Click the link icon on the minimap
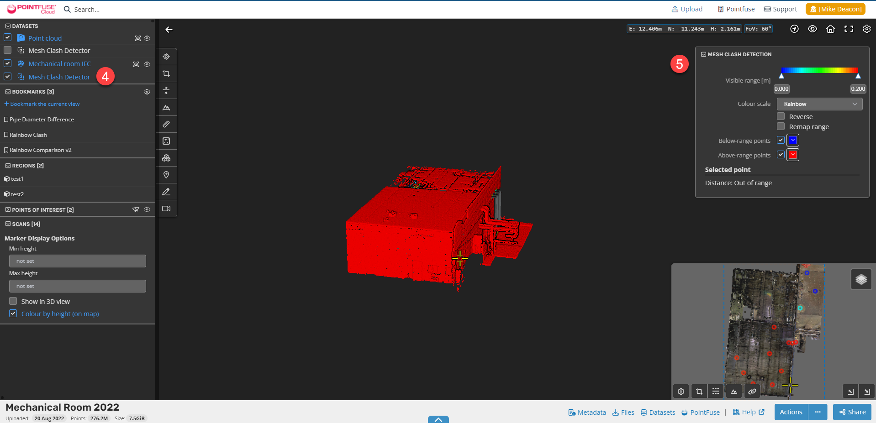This screenshot has width=876, height=423. click(752, 391)
